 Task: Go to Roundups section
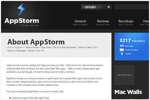[x=126, y=22]
